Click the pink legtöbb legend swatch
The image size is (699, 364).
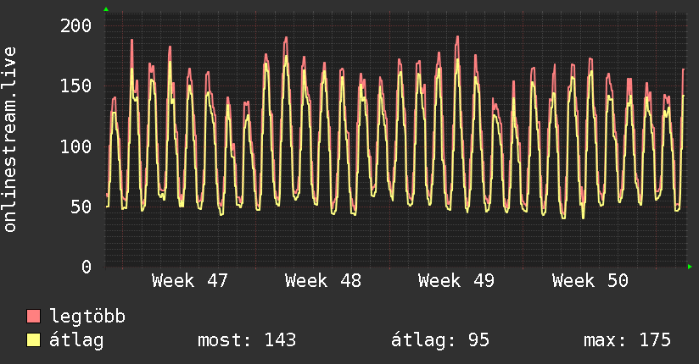[33, 316]
